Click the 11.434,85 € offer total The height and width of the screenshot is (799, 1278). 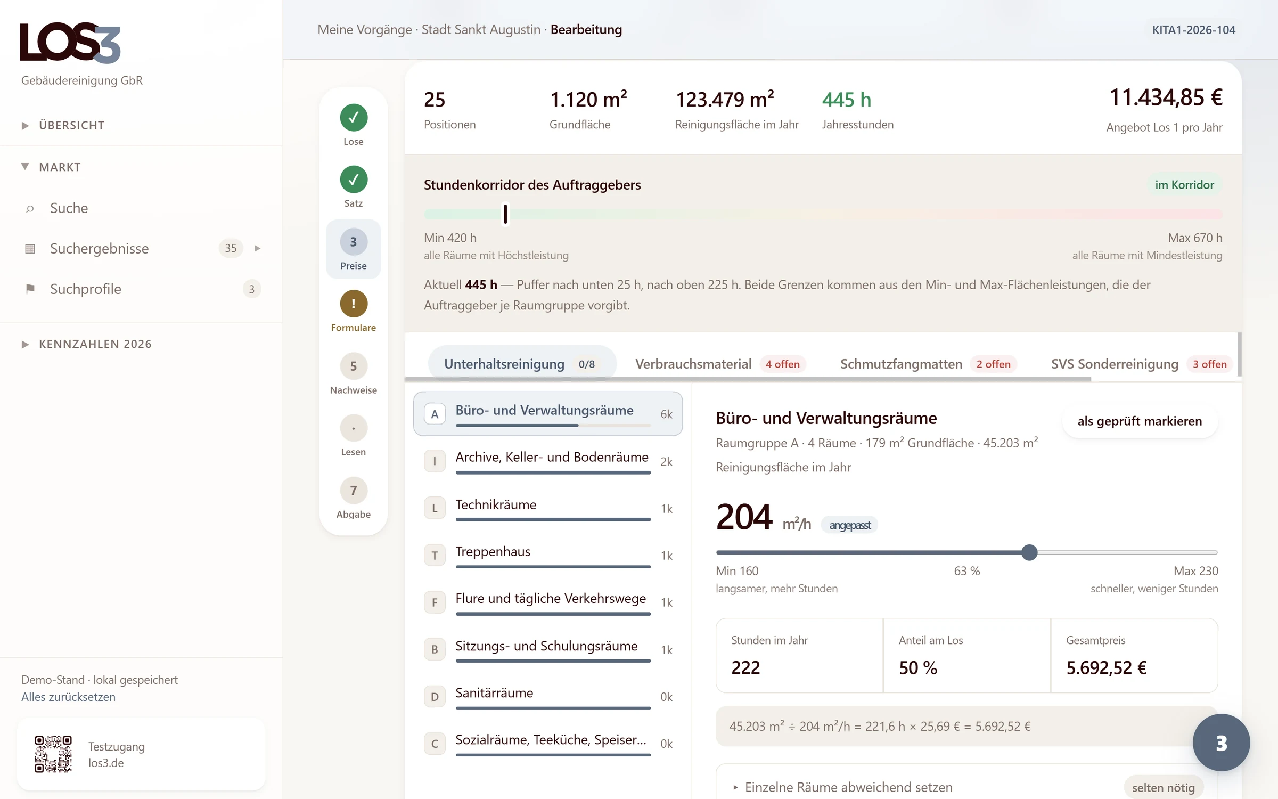1166,97
